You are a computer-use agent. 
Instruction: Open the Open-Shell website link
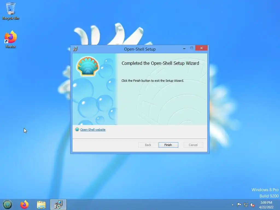click(93, 130)
